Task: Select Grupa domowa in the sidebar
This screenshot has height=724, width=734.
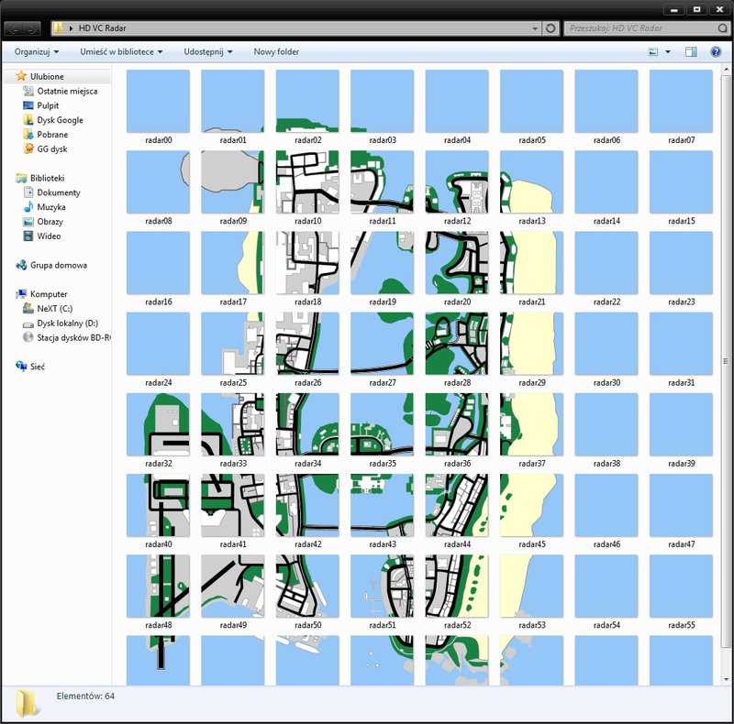Action: 59,265
